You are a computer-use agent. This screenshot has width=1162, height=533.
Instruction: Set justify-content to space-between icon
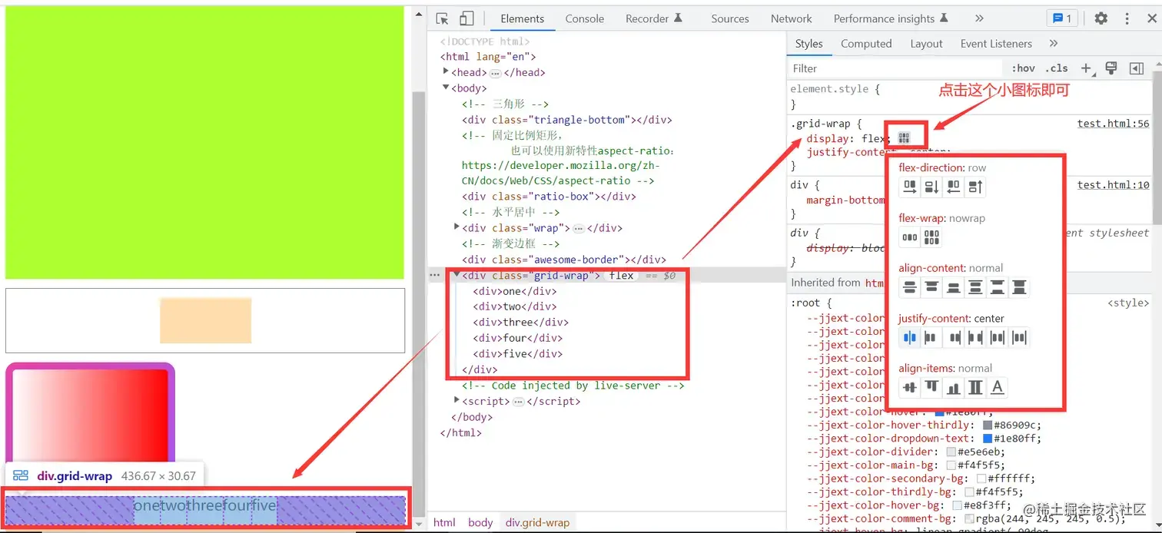click(975, 337)
